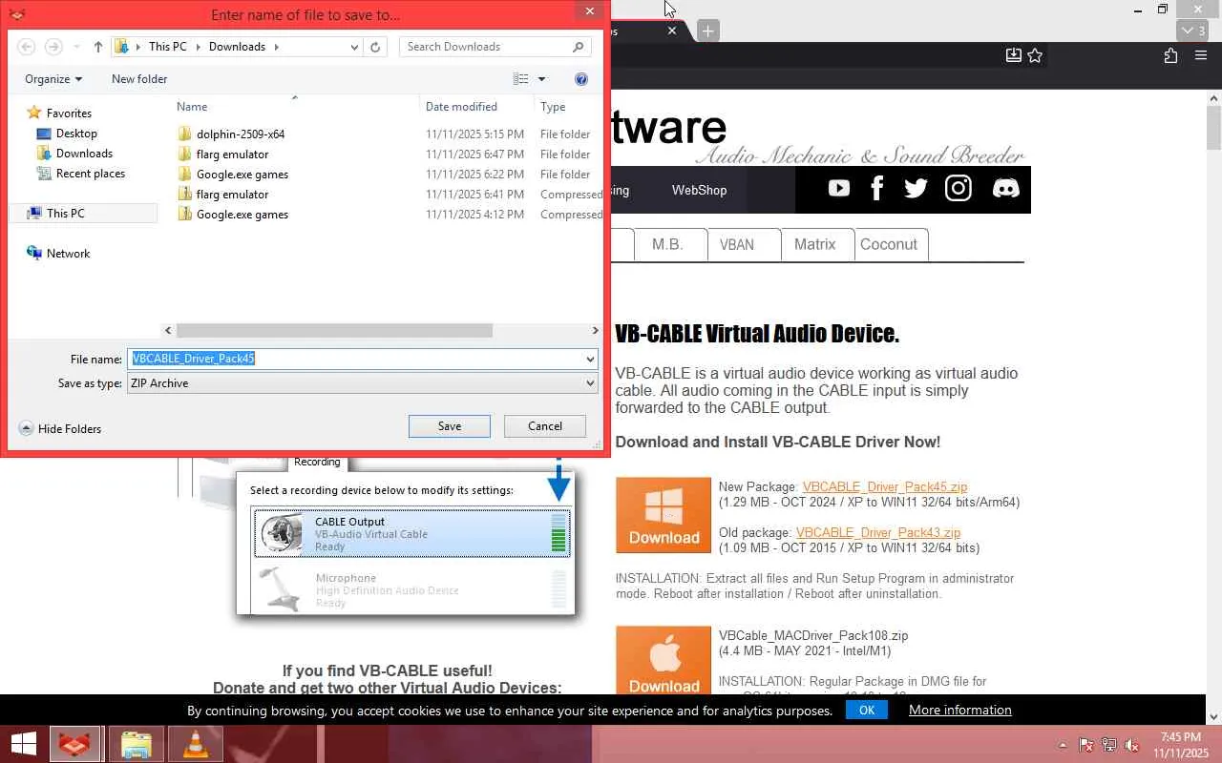Open help in the save dialog
1222x763 pixels.
581,79
